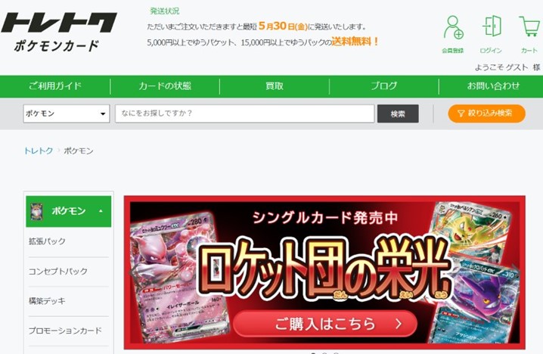The height and width of the screenshot is (354, 543).
Task: Open the ブログ navigation item
Action: pos(383,86)
